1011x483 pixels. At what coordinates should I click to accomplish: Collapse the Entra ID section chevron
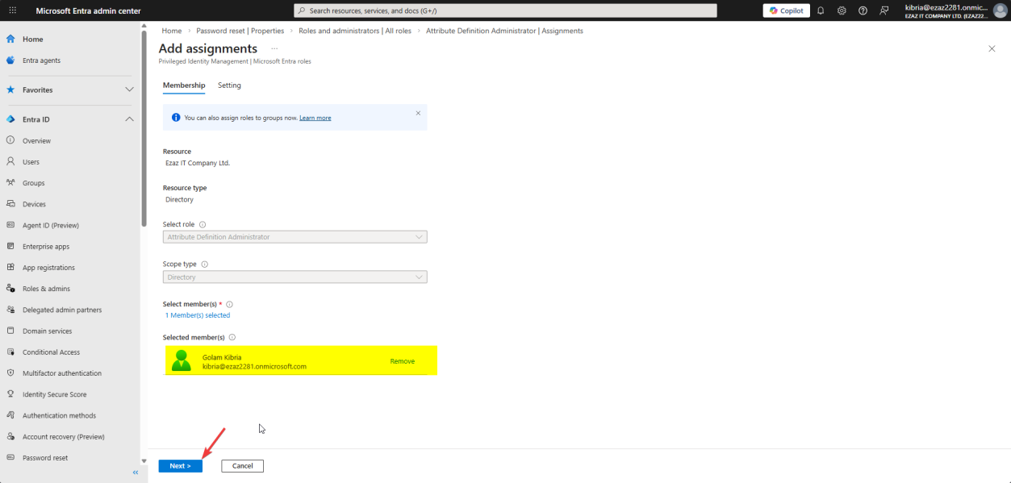click(x=129, y=119)
